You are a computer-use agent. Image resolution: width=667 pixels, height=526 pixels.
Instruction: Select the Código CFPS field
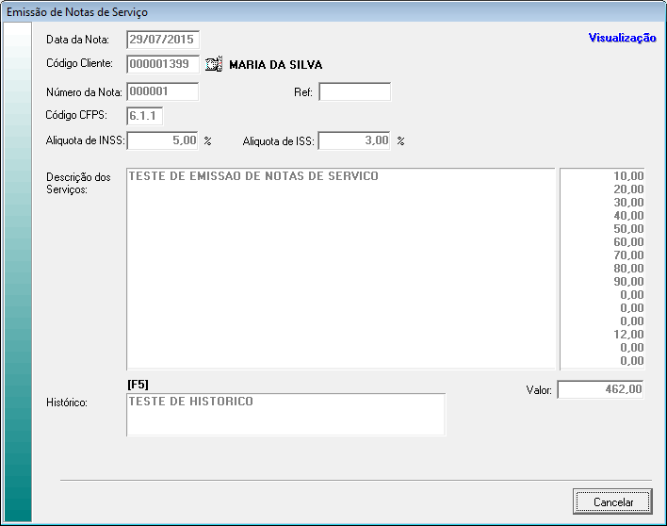145,116
